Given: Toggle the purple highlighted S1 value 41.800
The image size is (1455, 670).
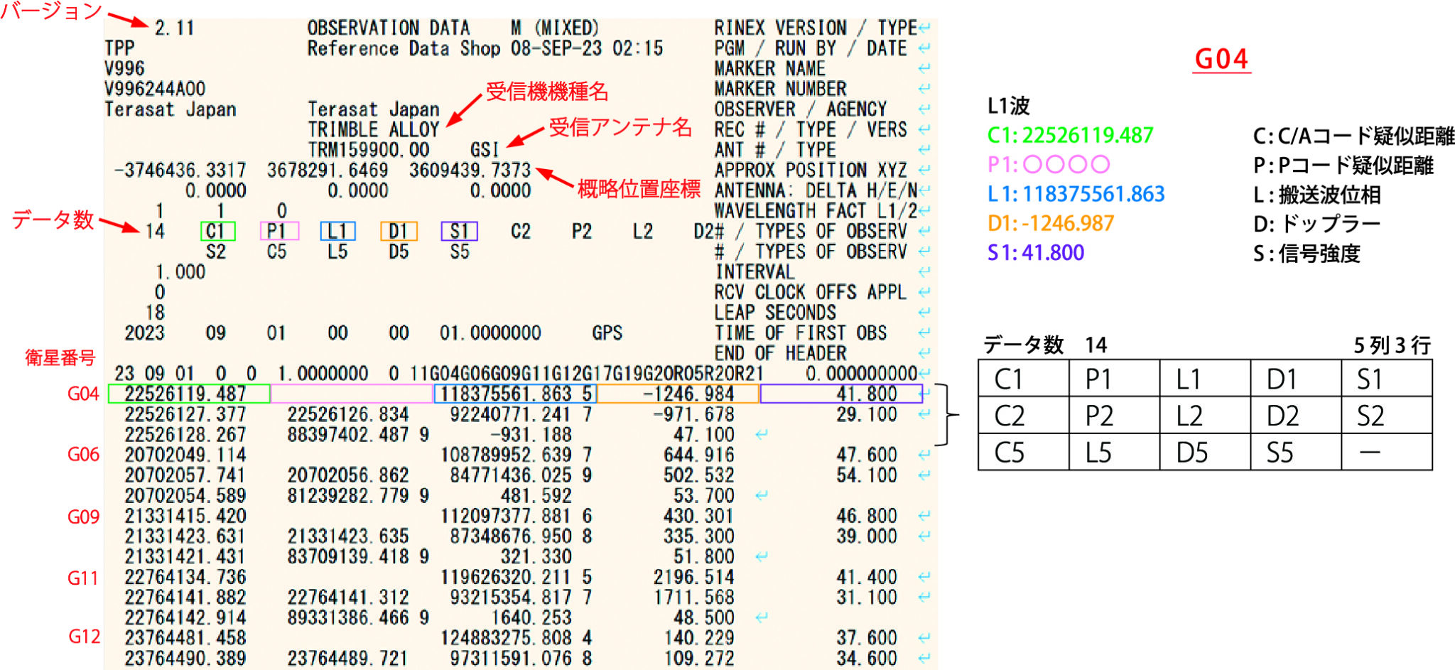Looking at the screenshot, I should pyautogui.click(x=842, y=394).
